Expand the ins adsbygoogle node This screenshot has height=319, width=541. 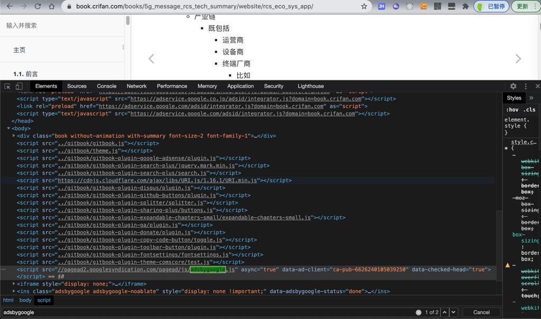[14, 292]
